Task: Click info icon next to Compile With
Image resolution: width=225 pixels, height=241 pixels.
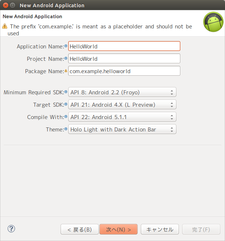Action: pyautogui.click(x=66, y=116)
